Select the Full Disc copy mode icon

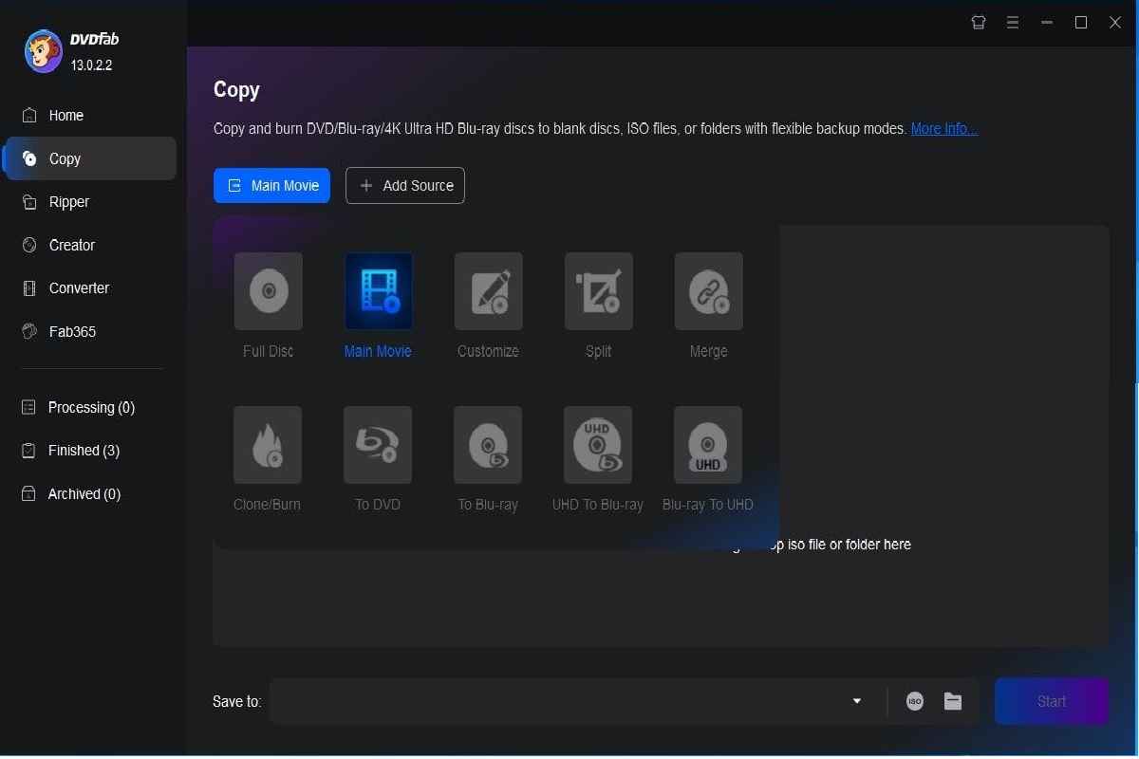coord(269,291)
